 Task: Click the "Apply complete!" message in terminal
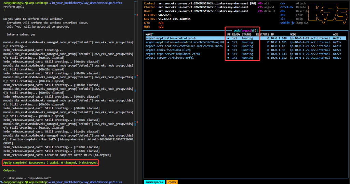tap(51, 163)
